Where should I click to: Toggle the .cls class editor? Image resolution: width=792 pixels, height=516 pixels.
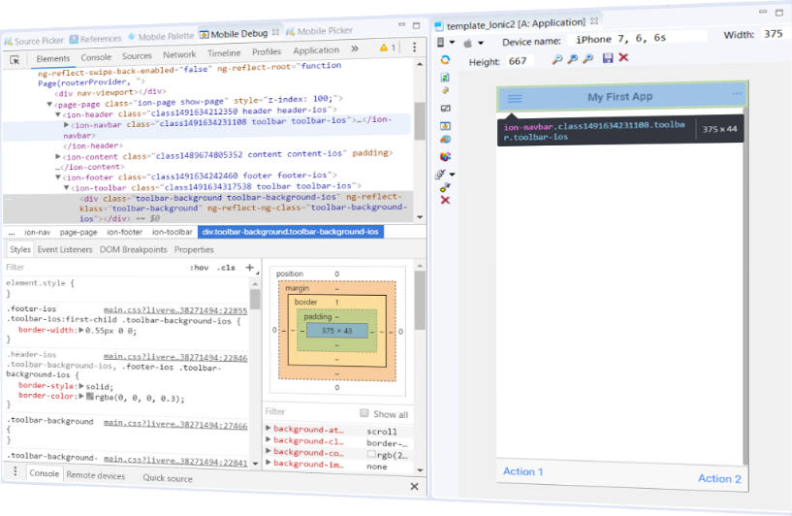(226, 268)
